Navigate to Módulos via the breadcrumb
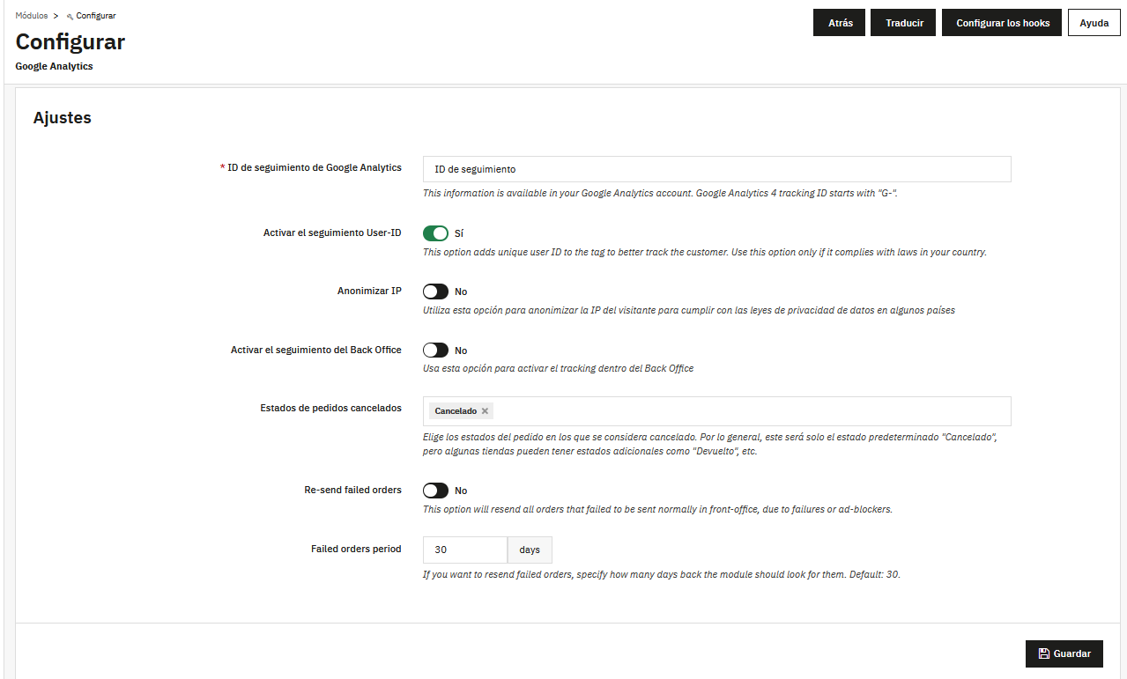This screenshot has width=1127, height=679. 31,15
